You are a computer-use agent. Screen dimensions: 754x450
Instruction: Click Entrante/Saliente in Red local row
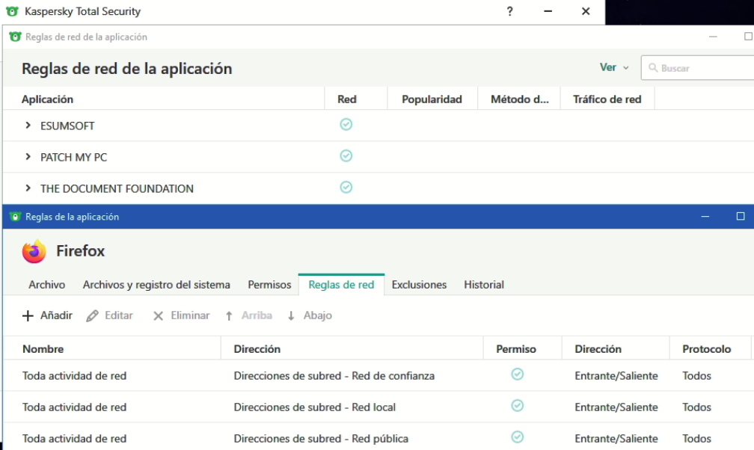[616, 407]
